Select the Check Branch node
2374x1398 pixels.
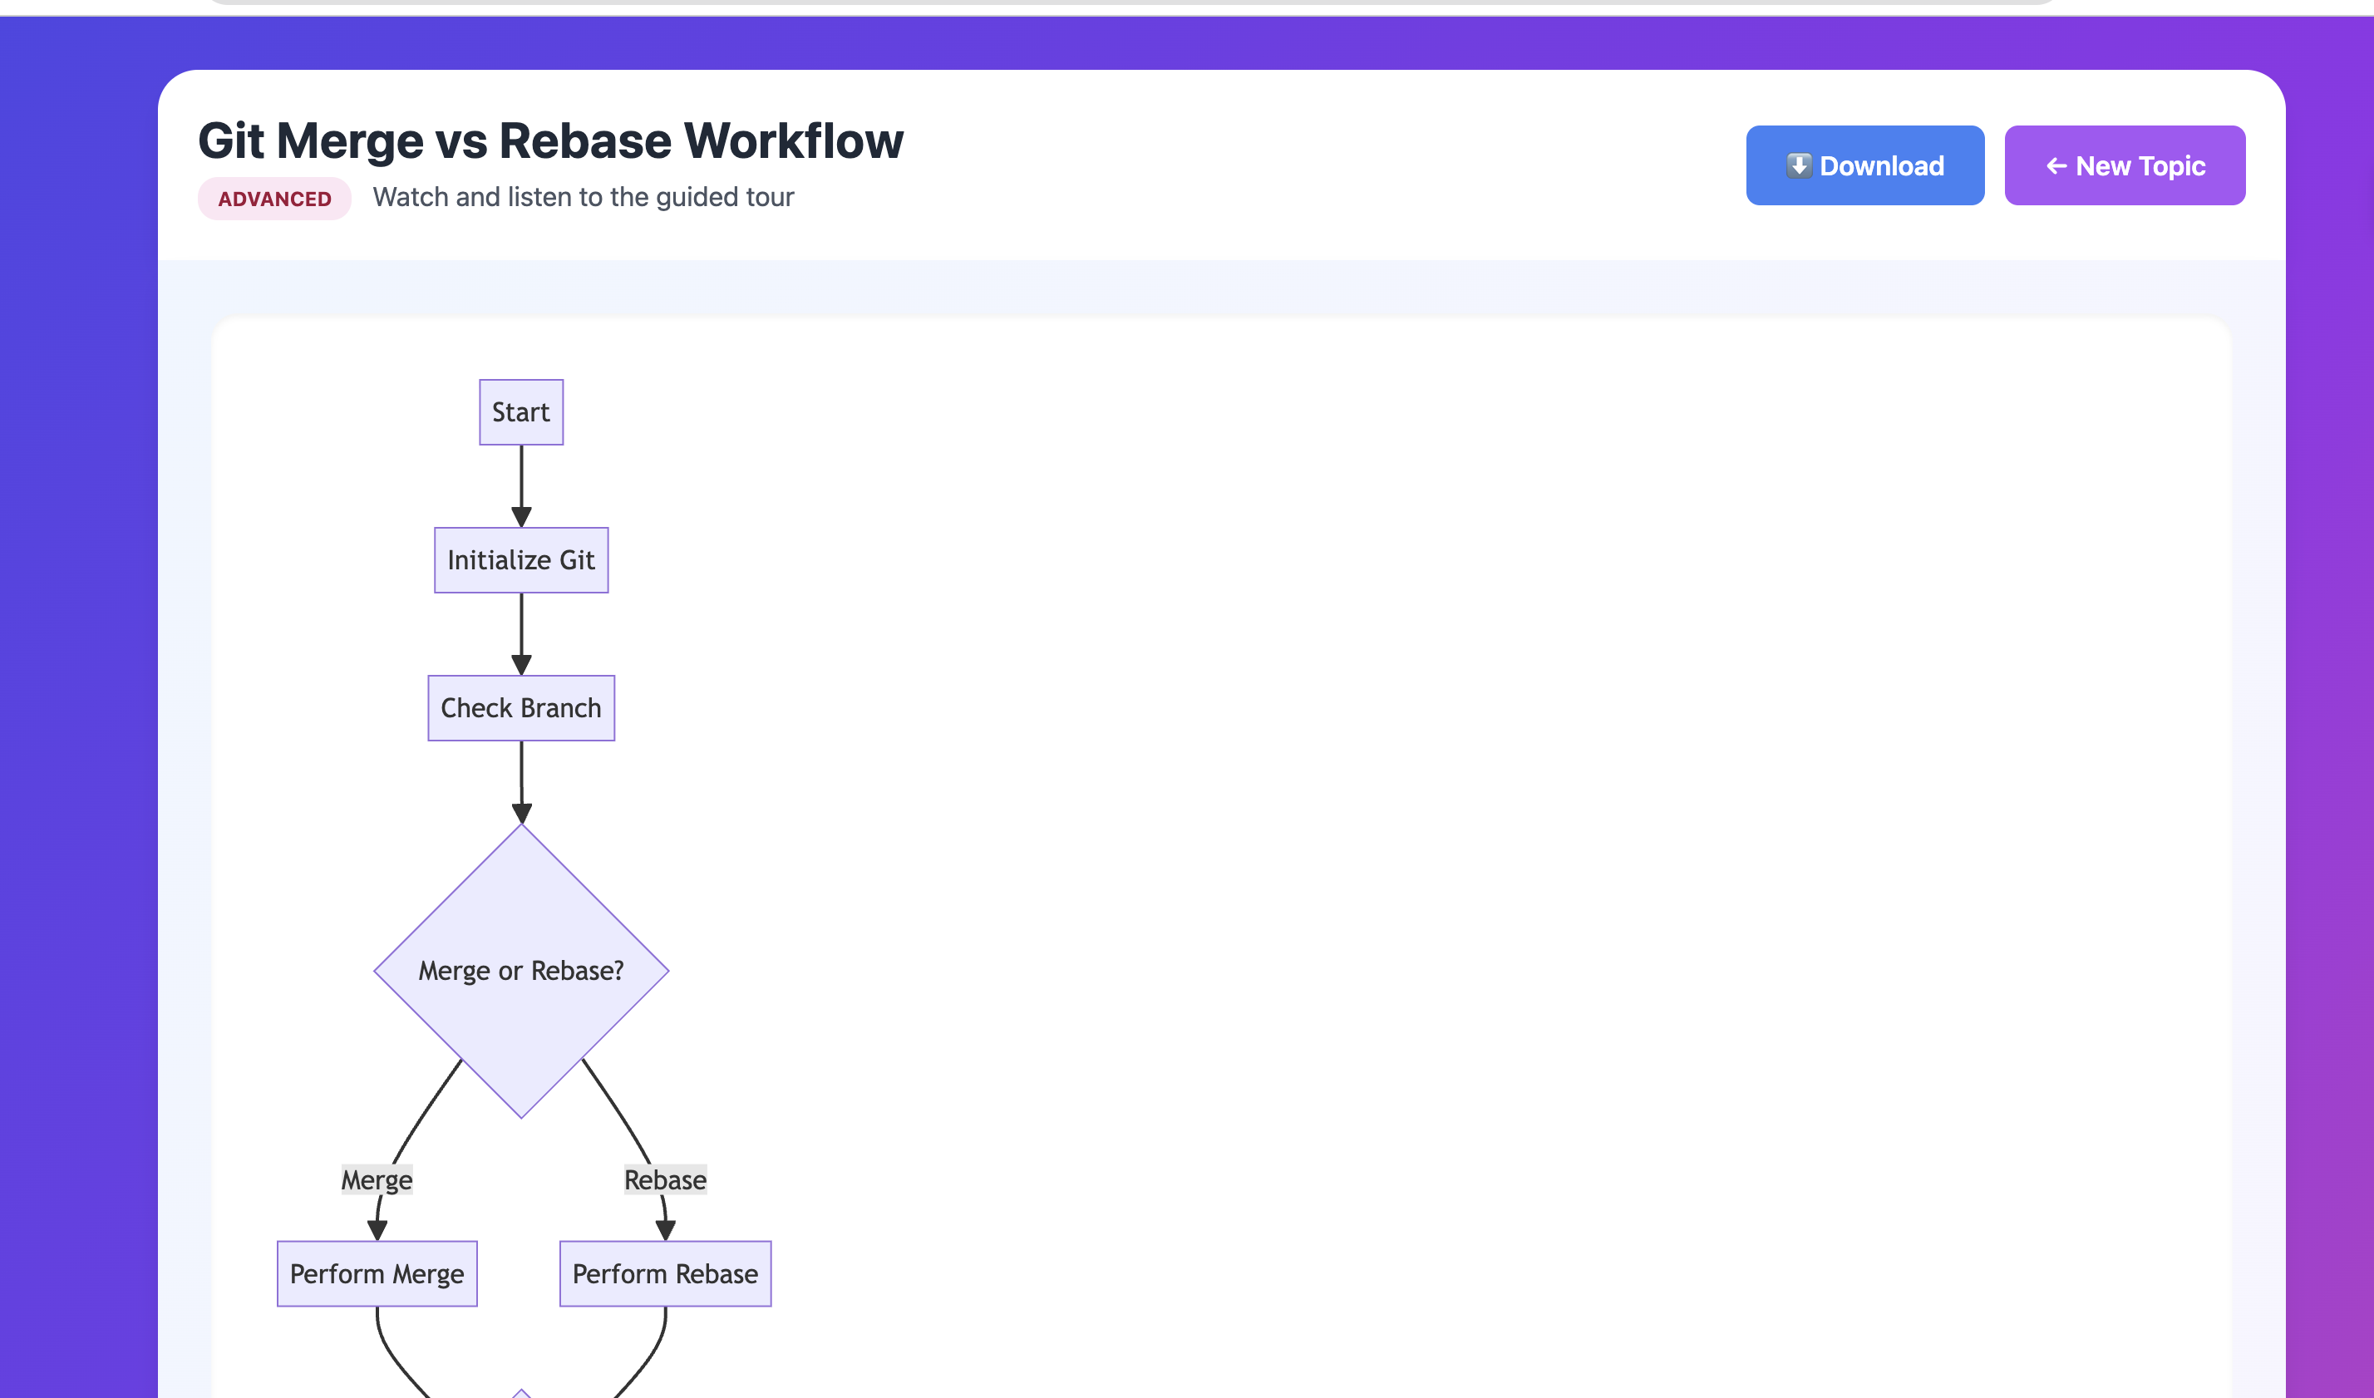(x=521, y=708)
